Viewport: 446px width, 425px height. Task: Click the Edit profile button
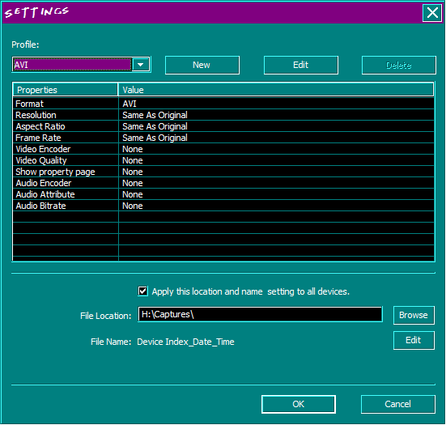click(x=301, y=65)
